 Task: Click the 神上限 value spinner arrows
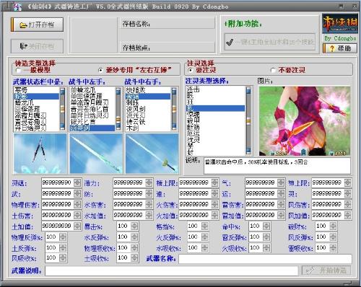pyautogui.click(x=347, y=183)
